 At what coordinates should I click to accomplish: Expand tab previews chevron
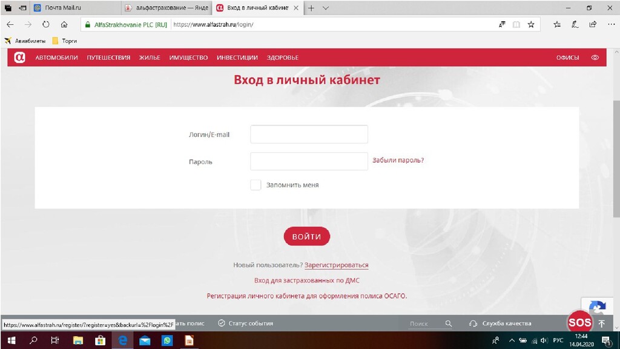click(x=325, y=8)
